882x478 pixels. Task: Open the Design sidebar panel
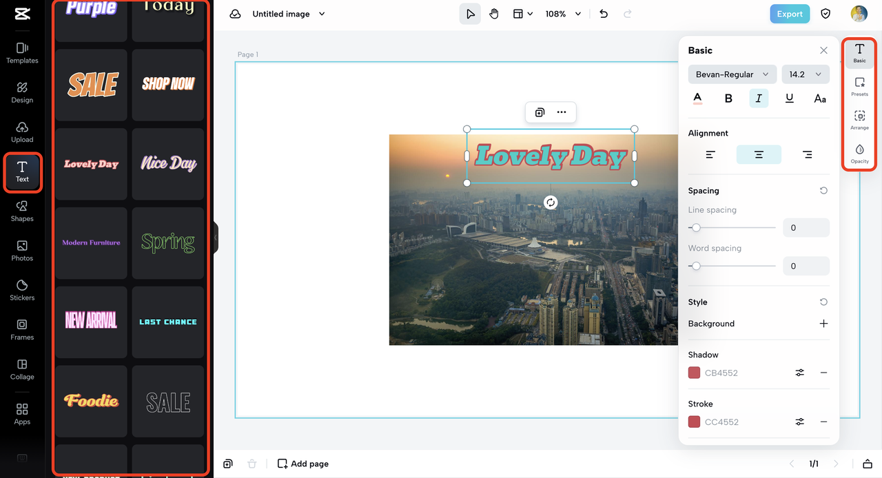coord(22,93)
